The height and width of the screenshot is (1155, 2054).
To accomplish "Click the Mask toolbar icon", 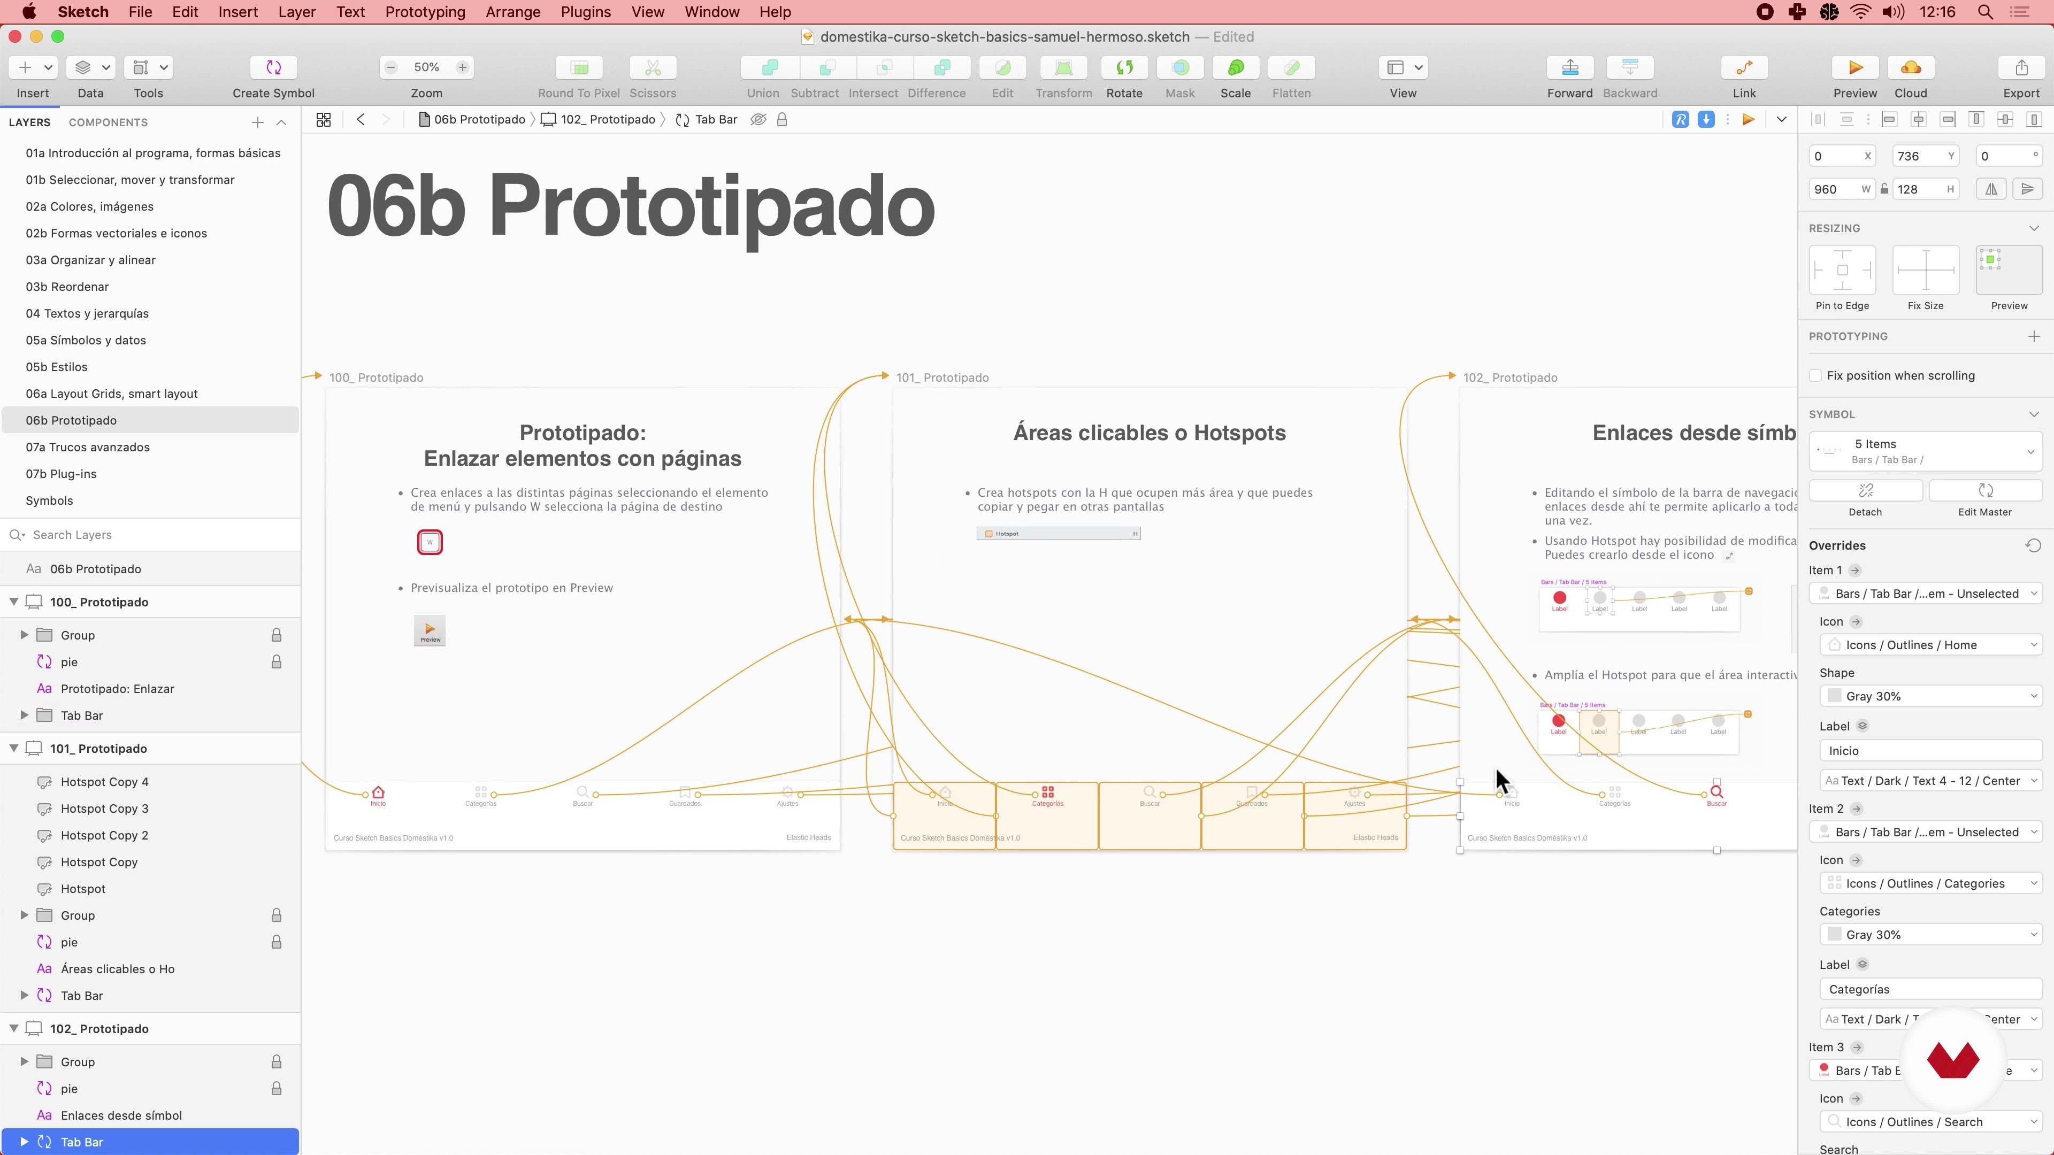I will coord(1180,68).
